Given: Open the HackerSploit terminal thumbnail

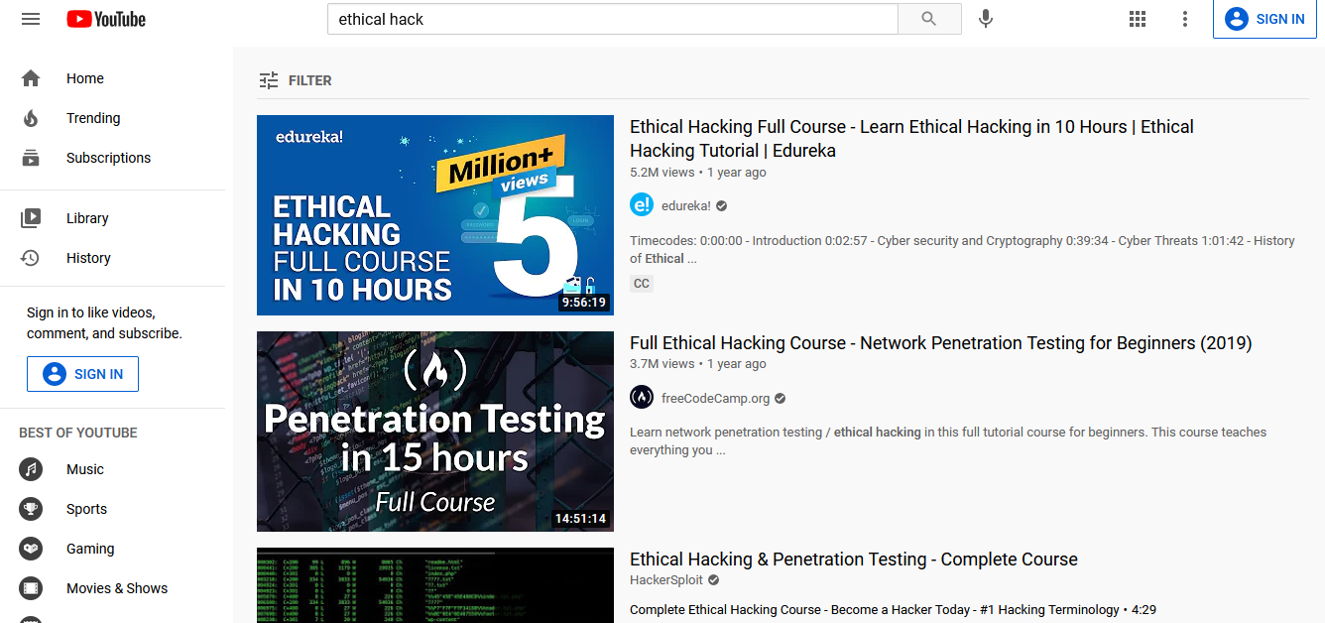Looking at the screenshot, I should (435, 585).
